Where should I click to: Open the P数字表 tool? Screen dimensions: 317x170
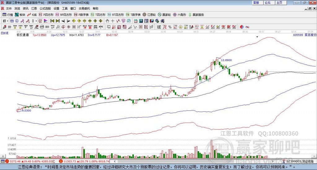pyautogui.click(x=81, y=15)
